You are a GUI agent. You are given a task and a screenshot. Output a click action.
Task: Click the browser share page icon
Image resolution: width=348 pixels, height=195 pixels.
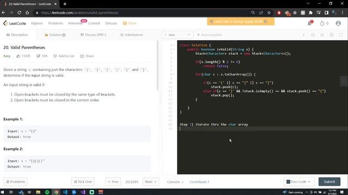tap(261, 13)
